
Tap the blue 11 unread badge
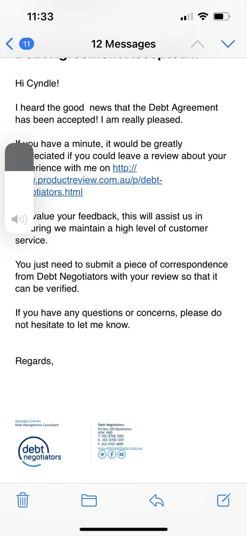[27, 44]
